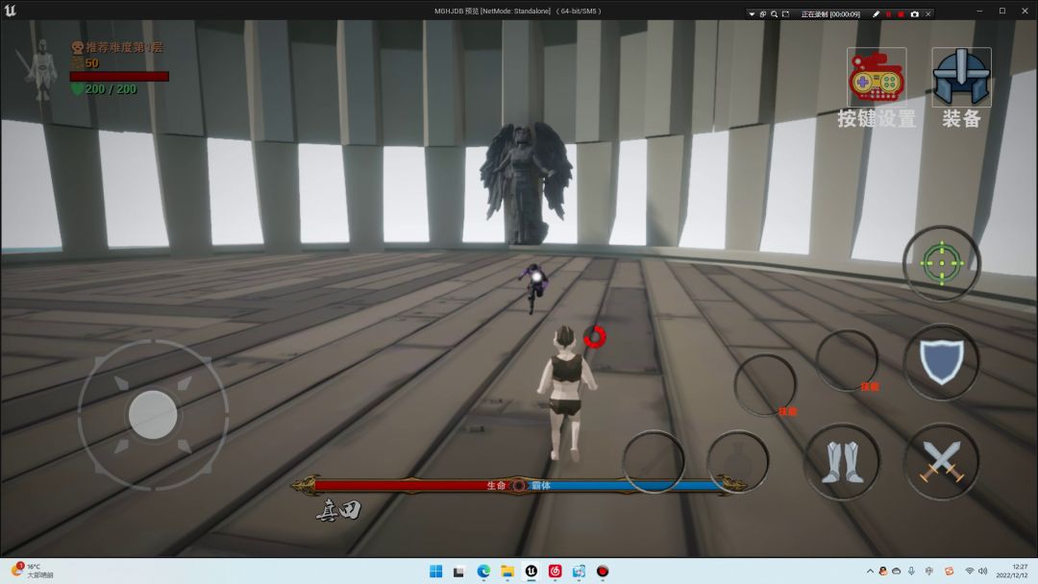Show hidden tray icons with the chevron
The width and height of the screenshot is (1038, 584).
(870, 572)
